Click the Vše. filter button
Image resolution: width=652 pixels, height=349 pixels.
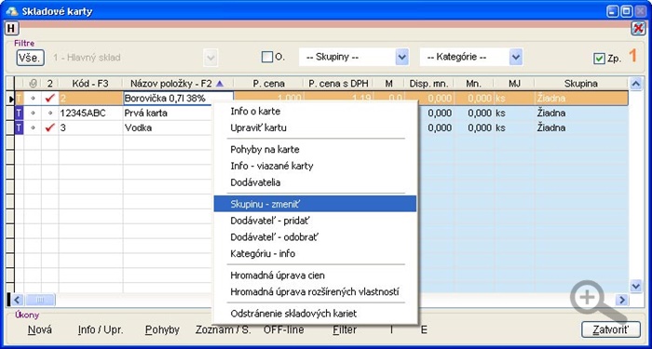(x=31, y=58)
